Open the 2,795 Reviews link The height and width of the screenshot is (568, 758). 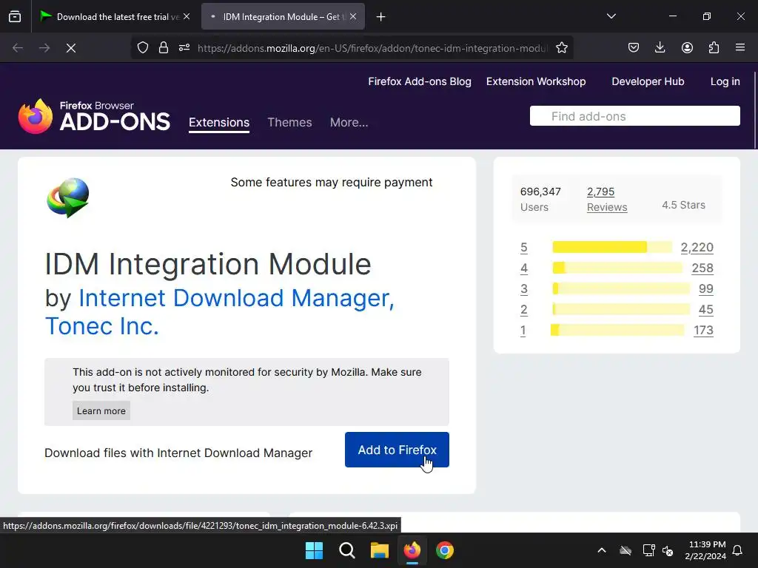tap(607, 199)
